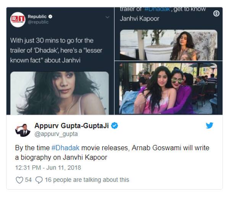
Task: Click the Twitter bird logo
Action: [x=210, y=125]
